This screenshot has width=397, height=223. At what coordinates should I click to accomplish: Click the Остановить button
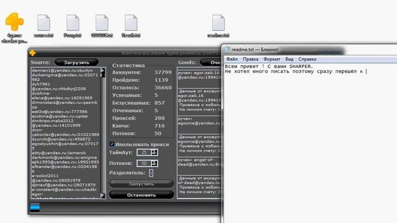141,195
